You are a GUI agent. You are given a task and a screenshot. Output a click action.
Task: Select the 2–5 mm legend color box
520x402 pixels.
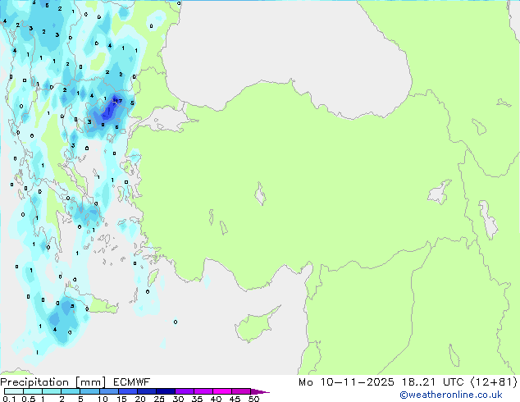[71, 391]
